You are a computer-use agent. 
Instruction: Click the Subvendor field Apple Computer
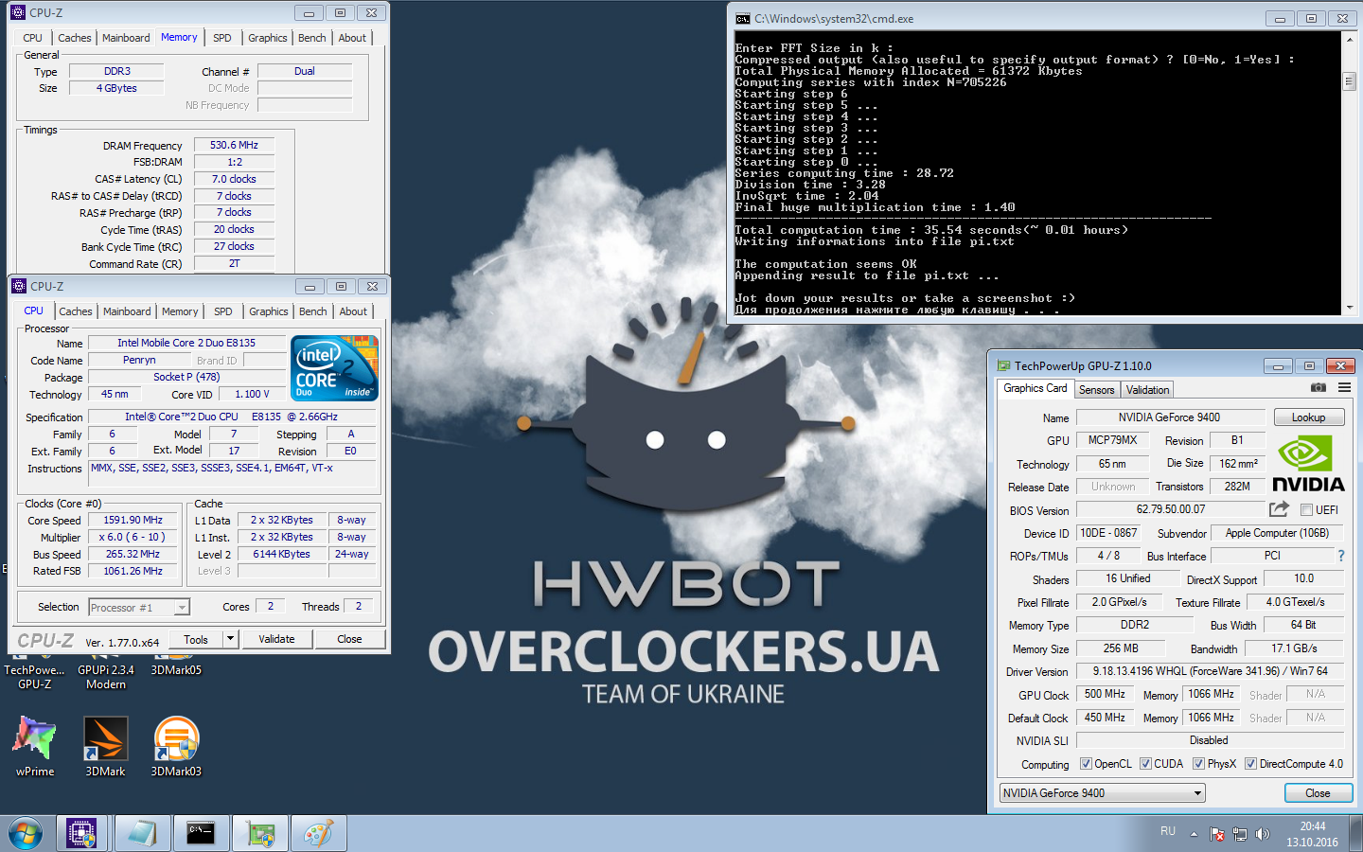point(1277,533)
